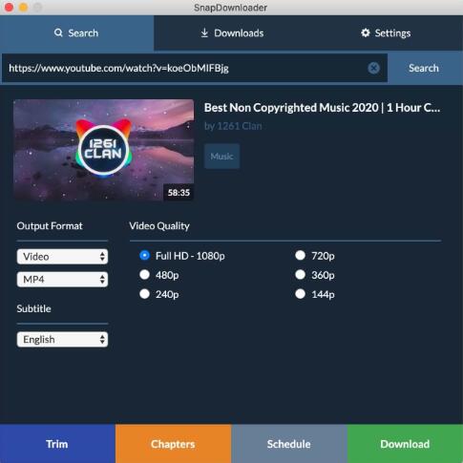Minimize the window with the yellow button
The image size is (463, 463).
(24, 7)
